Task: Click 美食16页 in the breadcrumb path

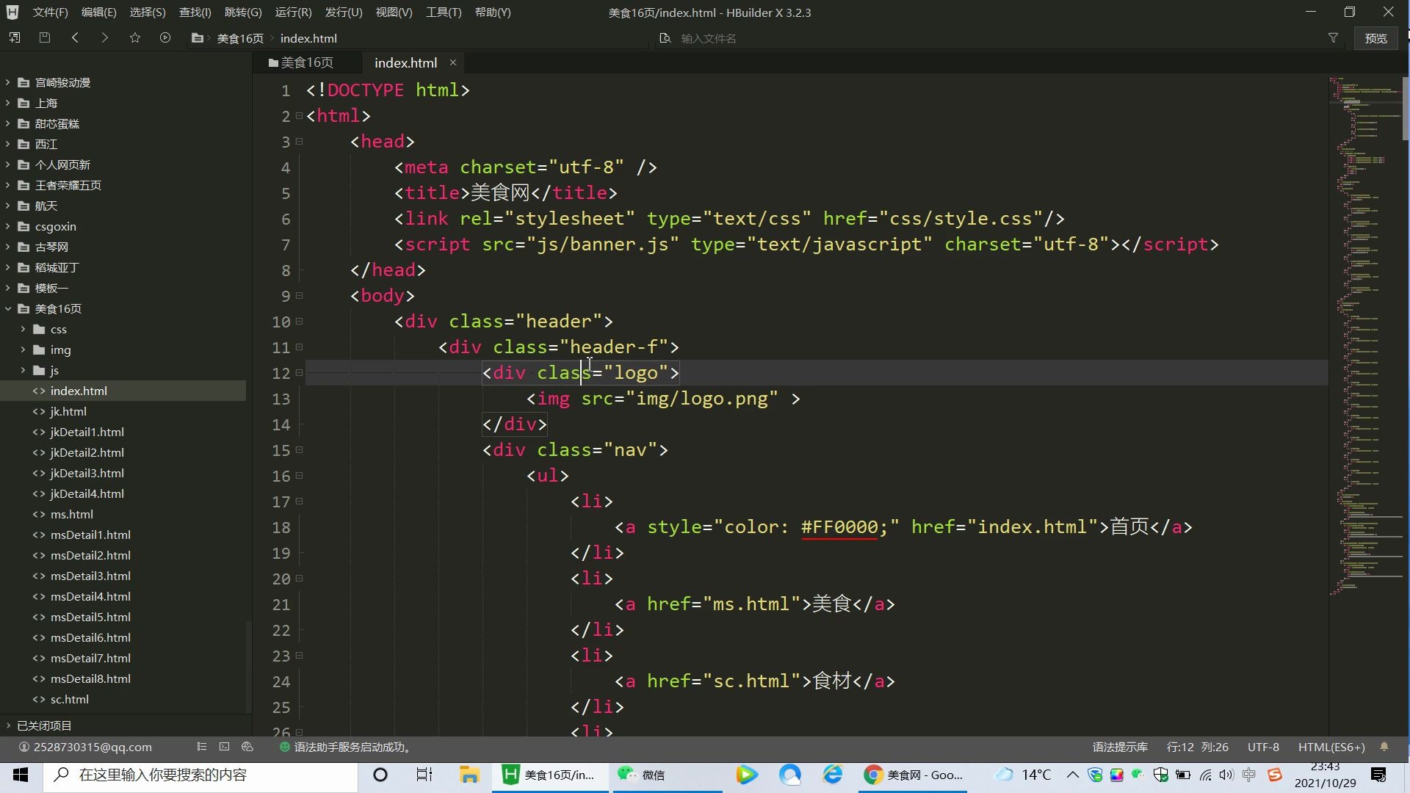Action: point(240,38)
